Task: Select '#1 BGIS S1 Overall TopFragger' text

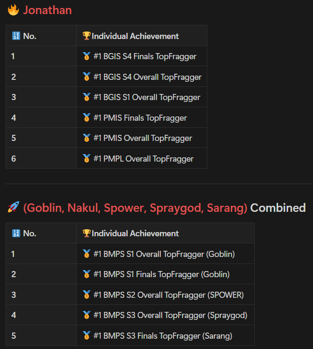Action: (x=147, y=97)
